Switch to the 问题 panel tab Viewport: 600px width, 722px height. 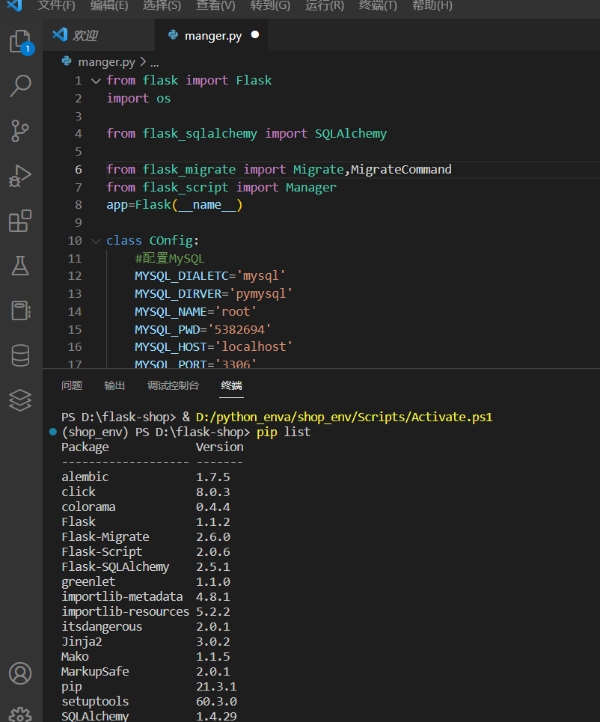[72, 385]
